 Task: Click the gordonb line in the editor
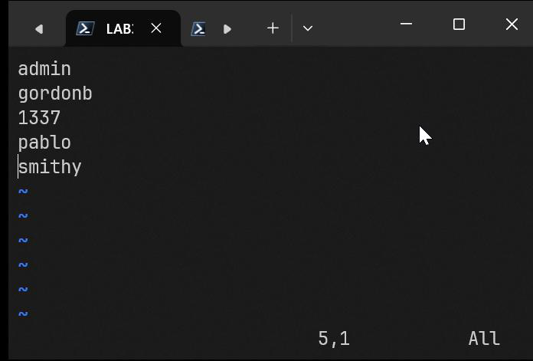tap(55, 94)
